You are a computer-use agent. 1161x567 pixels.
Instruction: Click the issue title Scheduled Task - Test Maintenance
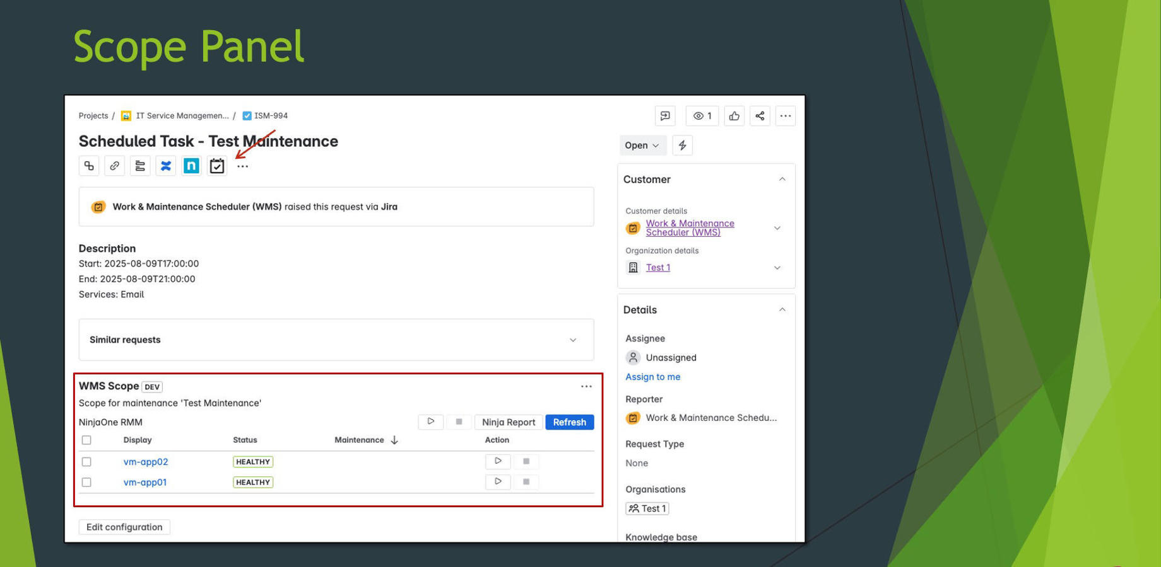(208, 141)
